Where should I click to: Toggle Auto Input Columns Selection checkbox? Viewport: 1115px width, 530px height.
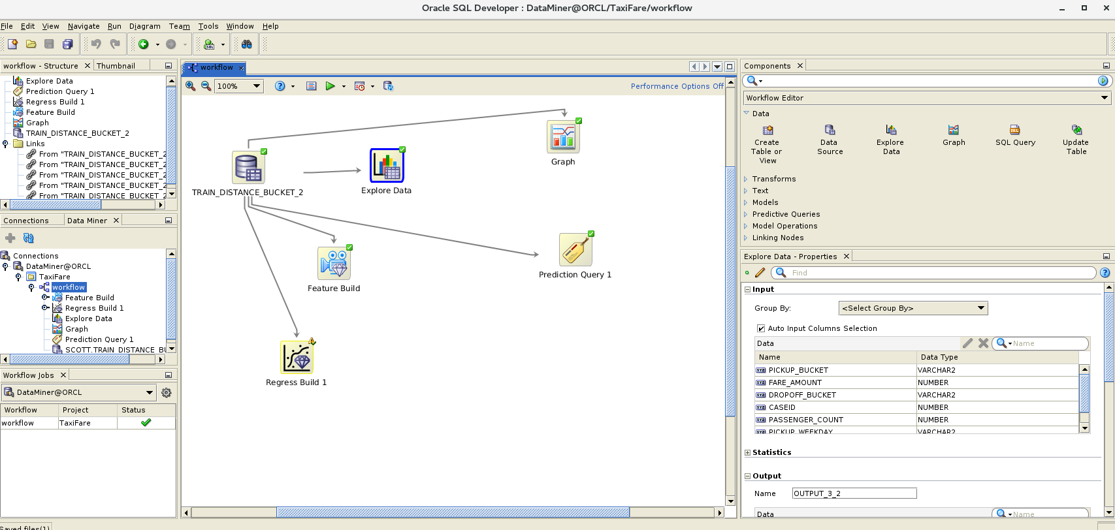tap(760, 328)
